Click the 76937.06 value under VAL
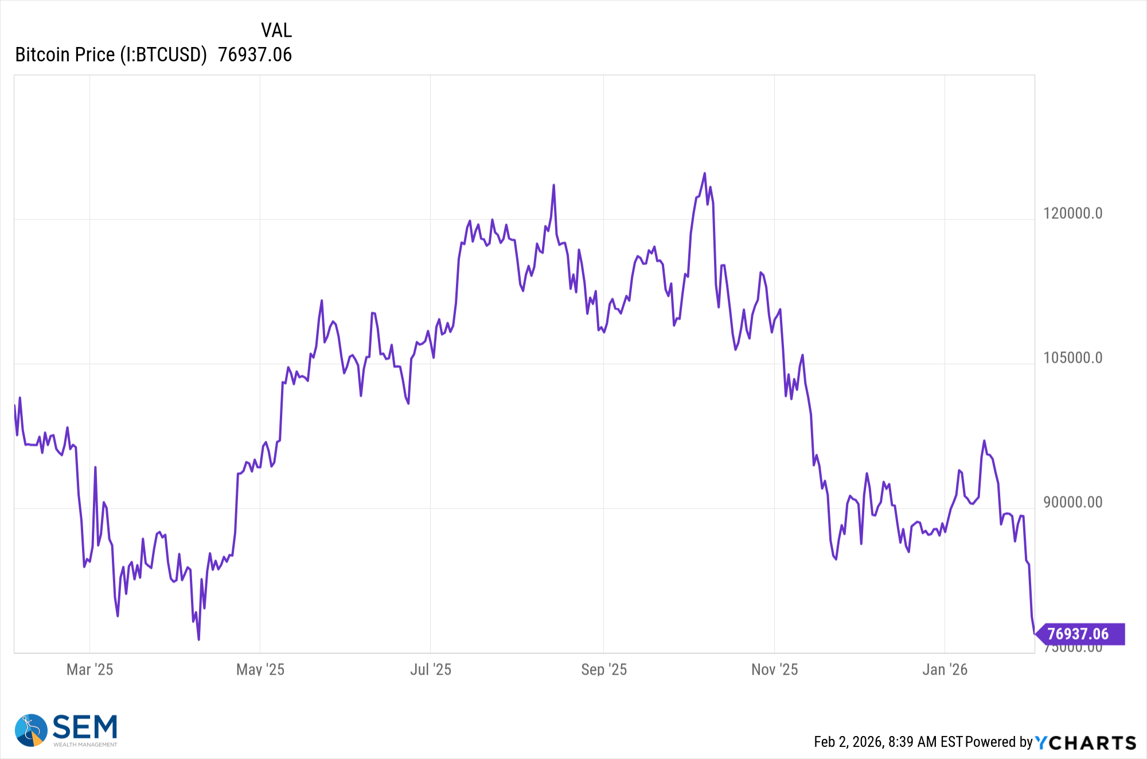The width and height of the screenshot is (1147, 759). pyautogui.click(x=255, y=55)
